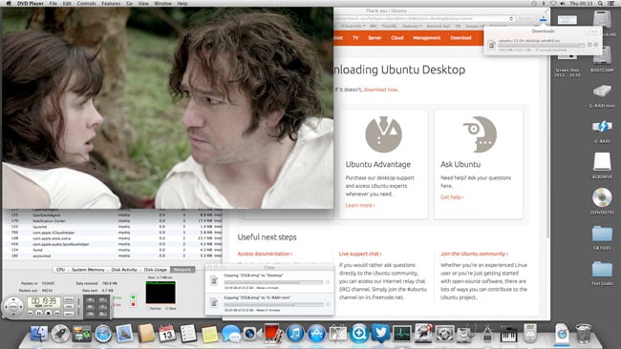Open piano keyboard app icon in Dock
The width and height of the screenshot is (621, 349).
click(x=508, y=335)
